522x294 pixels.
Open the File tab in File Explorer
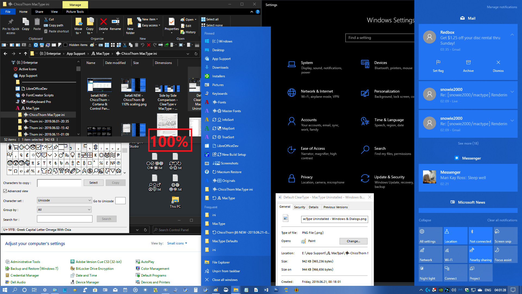[x=8, y=12]
